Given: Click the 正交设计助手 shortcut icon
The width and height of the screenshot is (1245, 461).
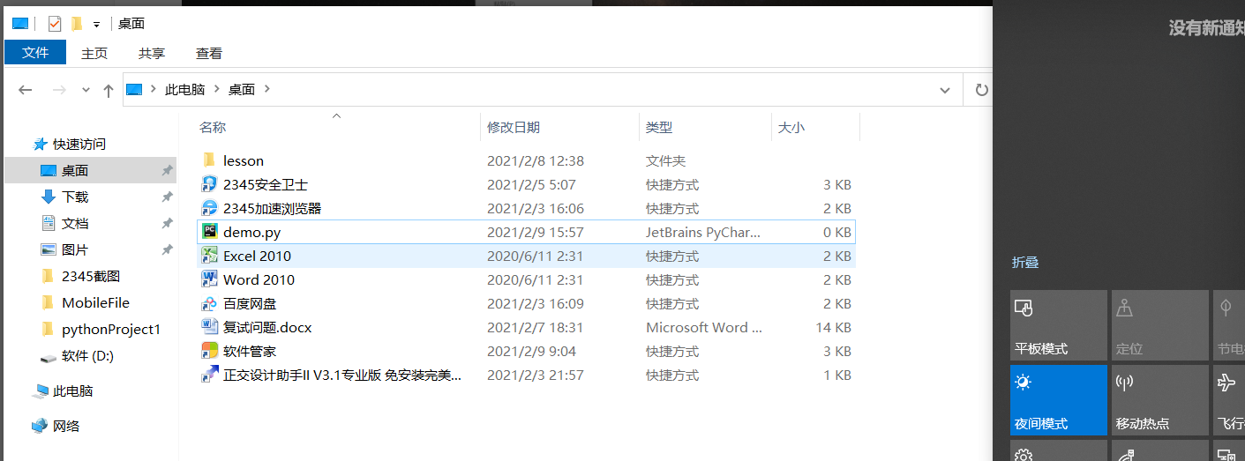Looking at the screenshot, I should pyautogui.click(x=209, y=375).
